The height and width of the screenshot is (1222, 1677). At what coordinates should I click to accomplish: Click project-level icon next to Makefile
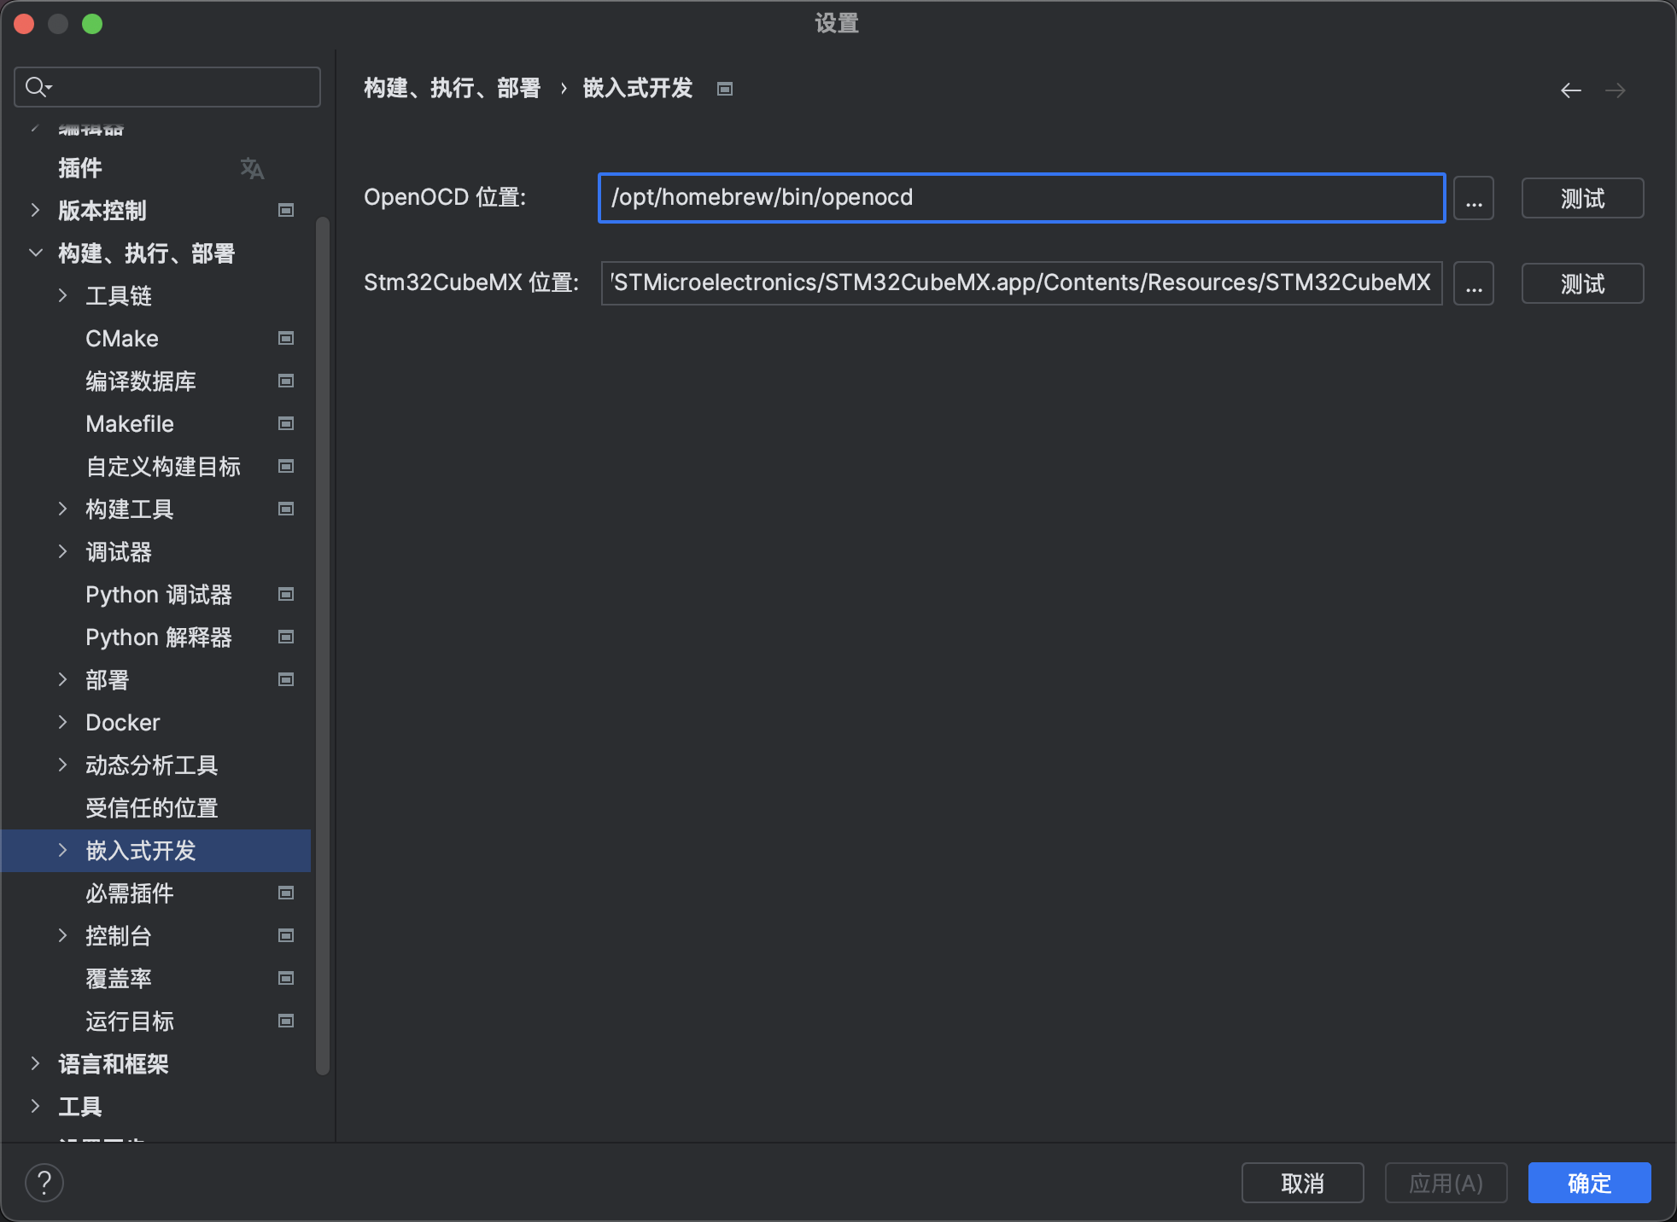pos(286,424)
